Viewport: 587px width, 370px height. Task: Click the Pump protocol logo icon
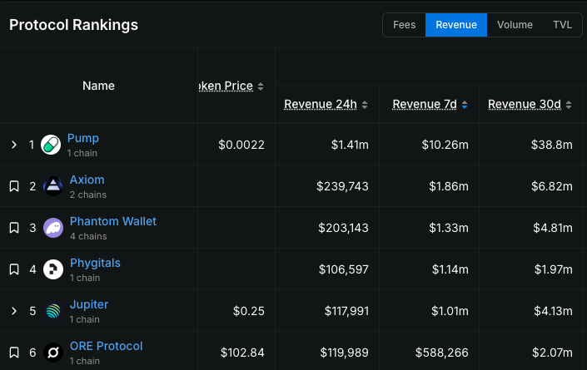[51, 145]
